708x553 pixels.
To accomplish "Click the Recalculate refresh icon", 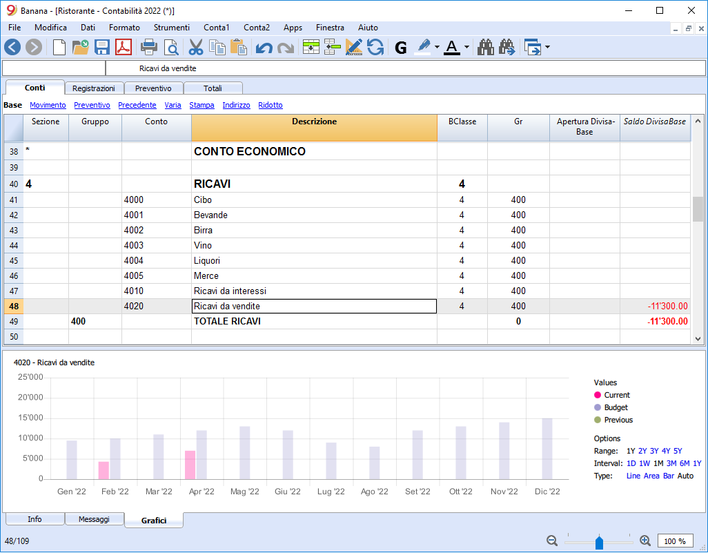I will (x=375, y=47).
